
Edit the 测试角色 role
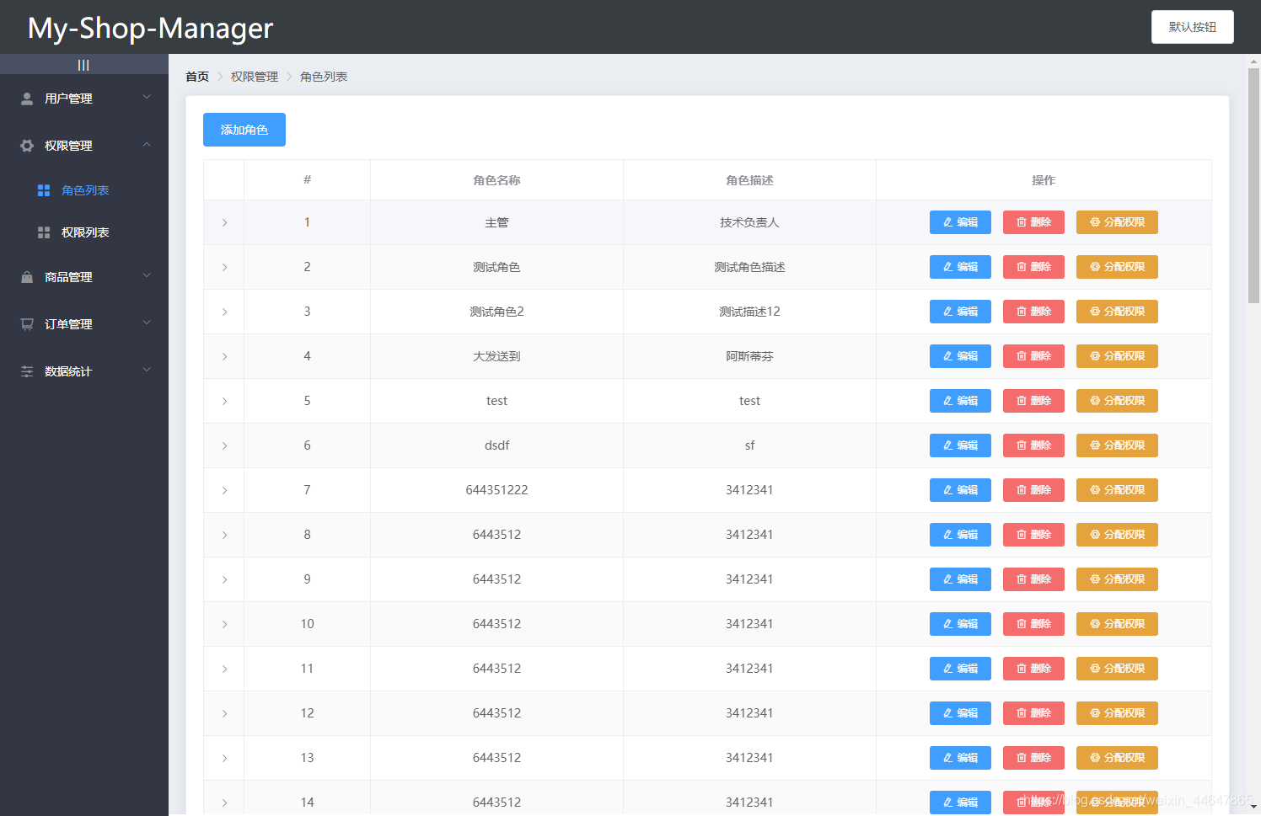point(960,267)
